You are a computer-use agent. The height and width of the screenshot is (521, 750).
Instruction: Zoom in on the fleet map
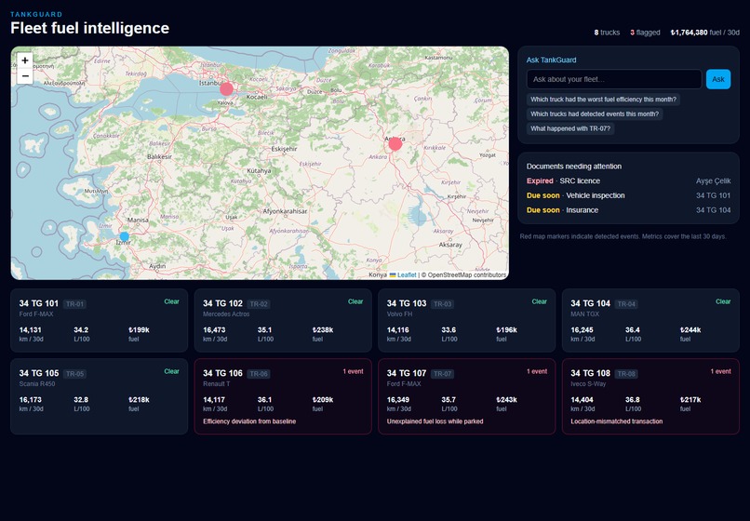(x=25, y=60)
